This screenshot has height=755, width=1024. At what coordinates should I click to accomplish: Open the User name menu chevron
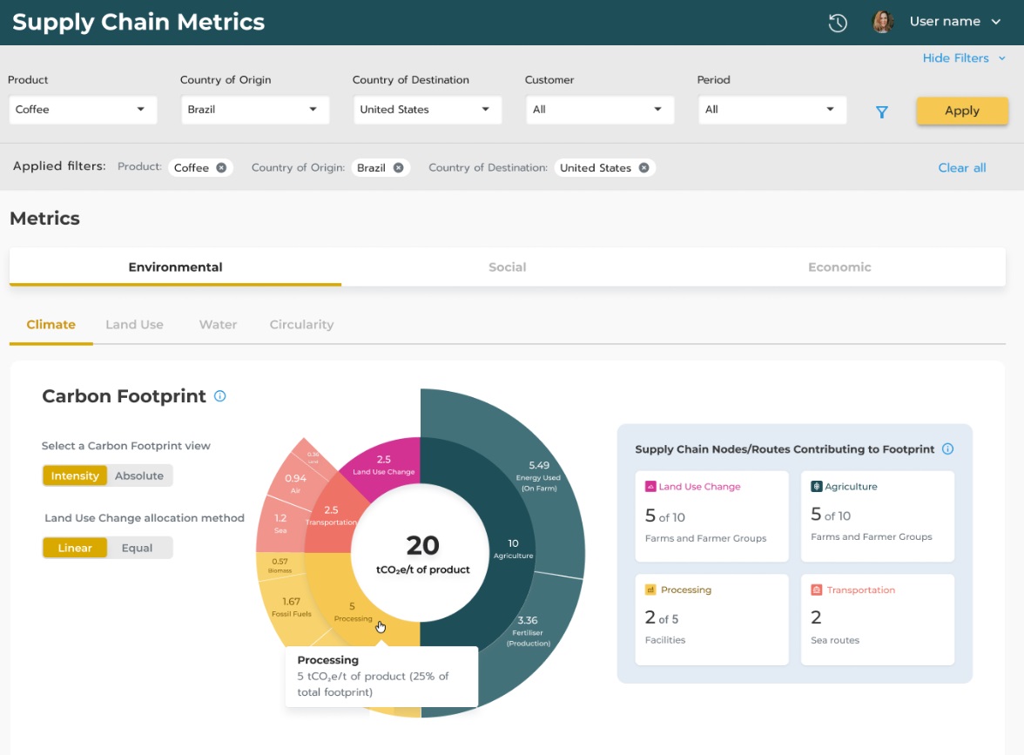996,22
